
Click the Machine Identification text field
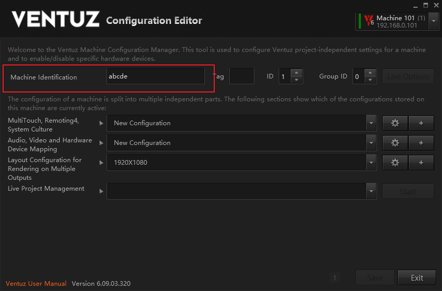point(155,76)
